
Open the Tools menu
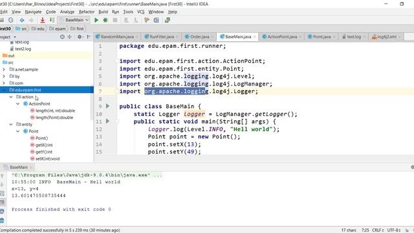click(128, 12)
